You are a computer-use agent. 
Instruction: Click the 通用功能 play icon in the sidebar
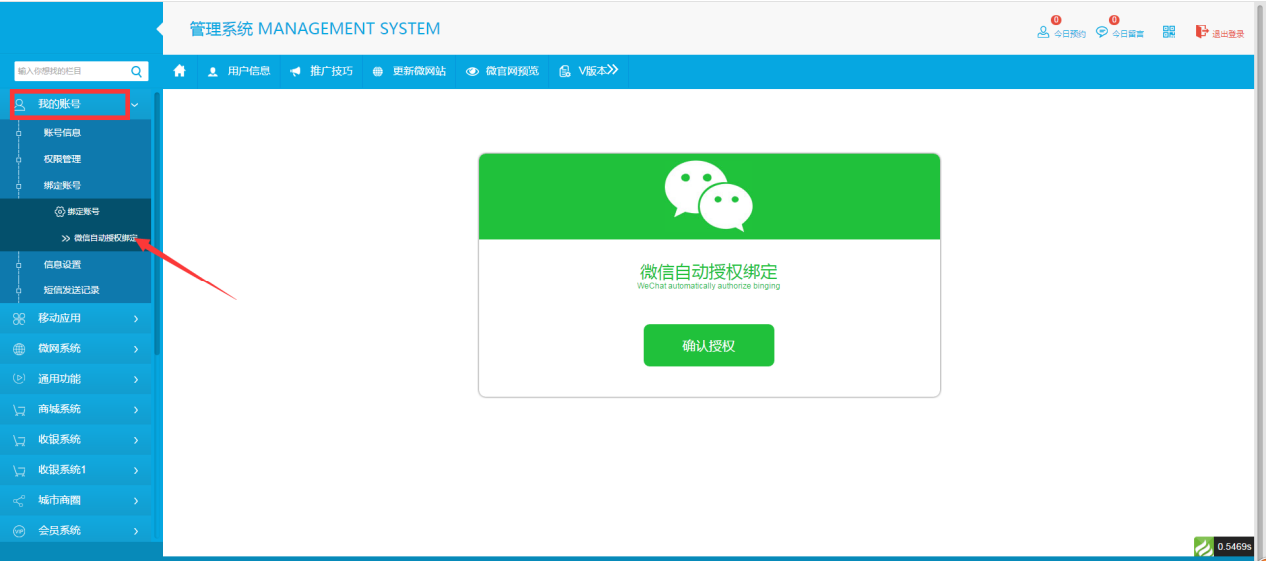[x=19, y=379]
